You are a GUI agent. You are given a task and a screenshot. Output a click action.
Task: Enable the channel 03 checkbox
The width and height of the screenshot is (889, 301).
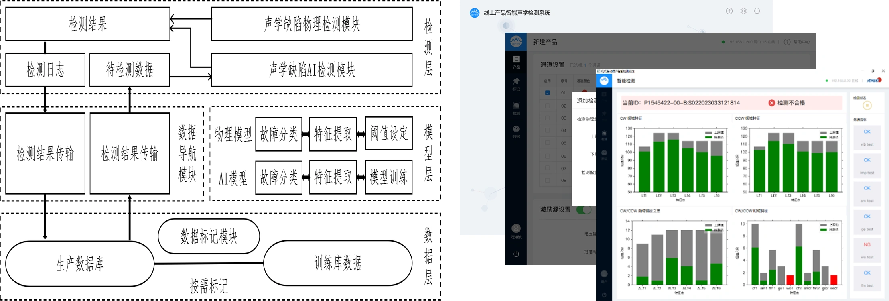547,118
